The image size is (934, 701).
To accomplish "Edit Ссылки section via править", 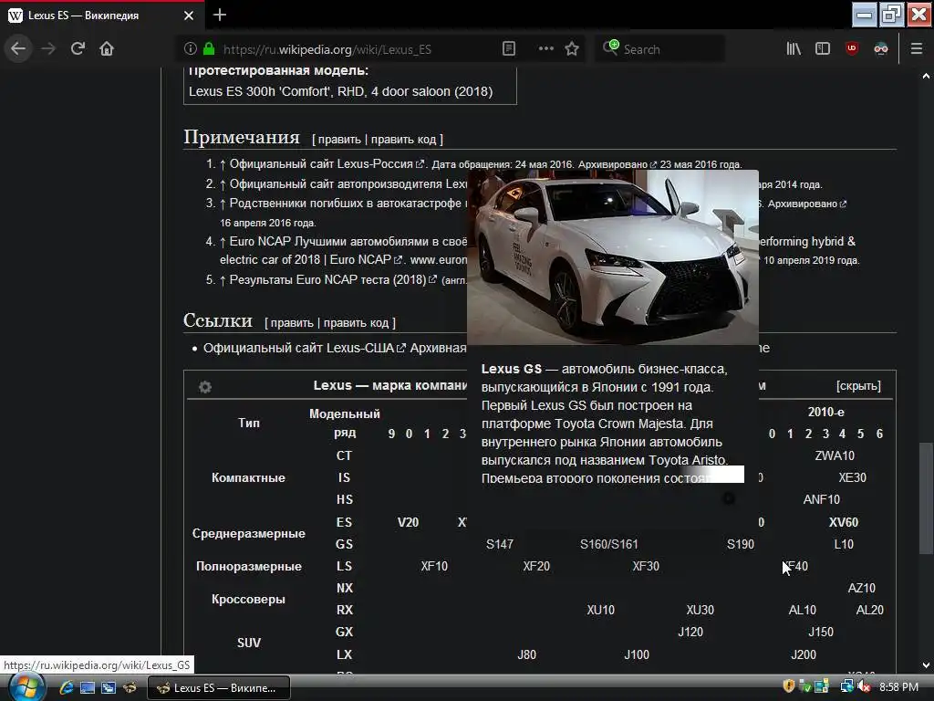I will (292, 323).
